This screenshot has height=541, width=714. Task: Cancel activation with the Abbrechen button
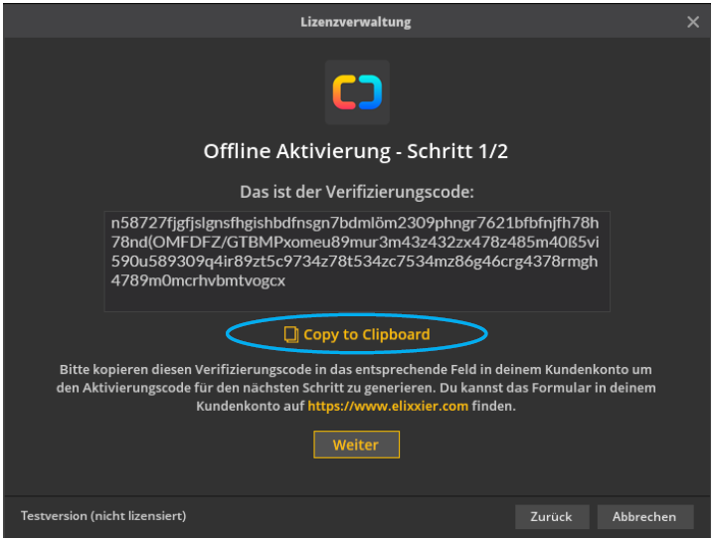(643, 516)
